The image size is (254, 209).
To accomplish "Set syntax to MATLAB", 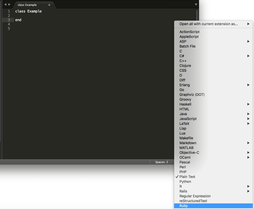I will 213,148.
